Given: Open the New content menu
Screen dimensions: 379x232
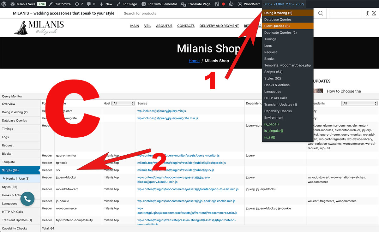Looking at the screenshot, I should pyautogui.click(x=106, y=4).
